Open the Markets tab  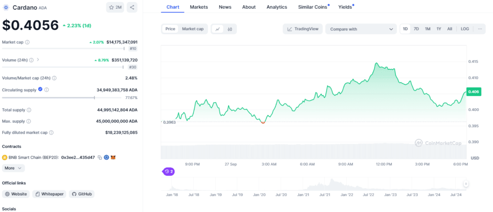click(x=199, y=7)
